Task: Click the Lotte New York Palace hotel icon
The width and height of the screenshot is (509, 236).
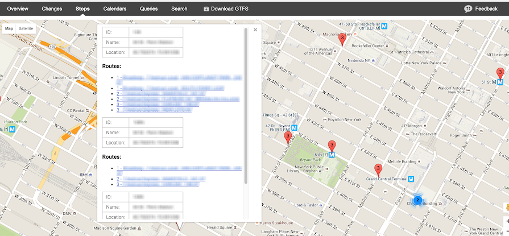Action: (445, 63)
